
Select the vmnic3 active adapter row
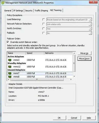pos(40,60)
